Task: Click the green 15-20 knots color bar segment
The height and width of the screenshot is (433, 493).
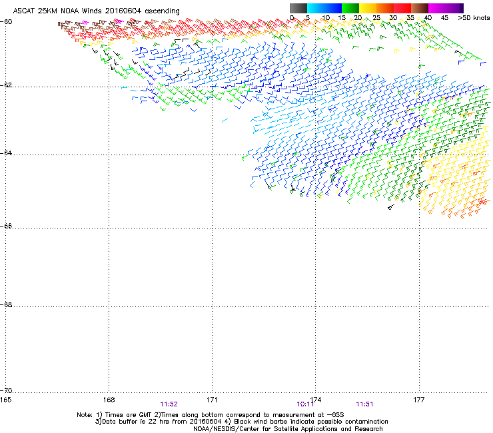Action: pyautogui.click(x=350, y=8)
